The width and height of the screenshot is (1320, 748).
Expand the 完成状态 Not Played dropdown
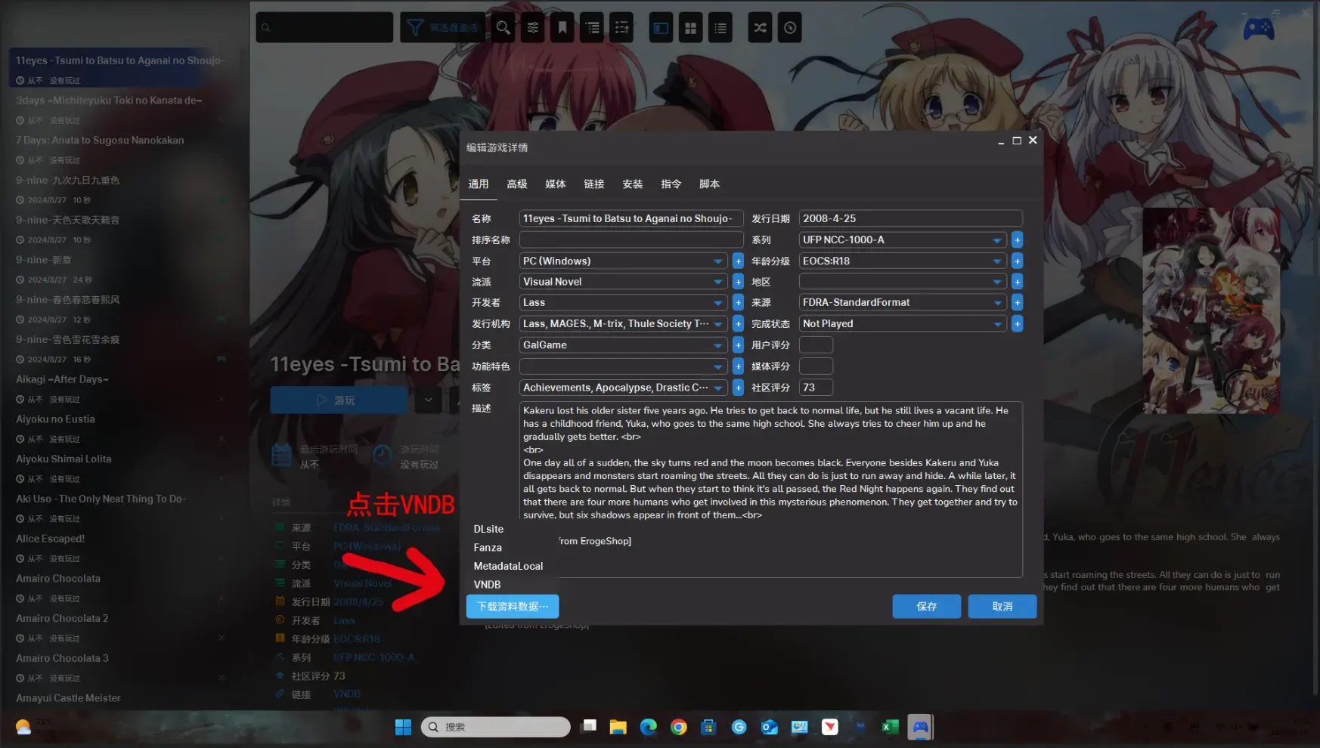click(x=997, y=324)
